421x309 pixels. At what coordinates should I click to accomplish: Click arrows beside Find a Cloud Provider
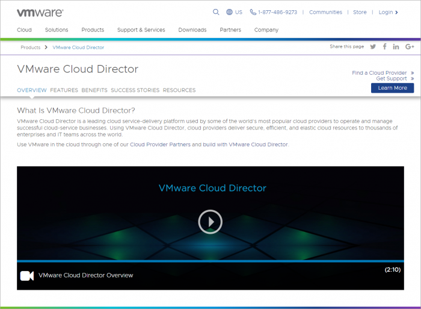413,73
